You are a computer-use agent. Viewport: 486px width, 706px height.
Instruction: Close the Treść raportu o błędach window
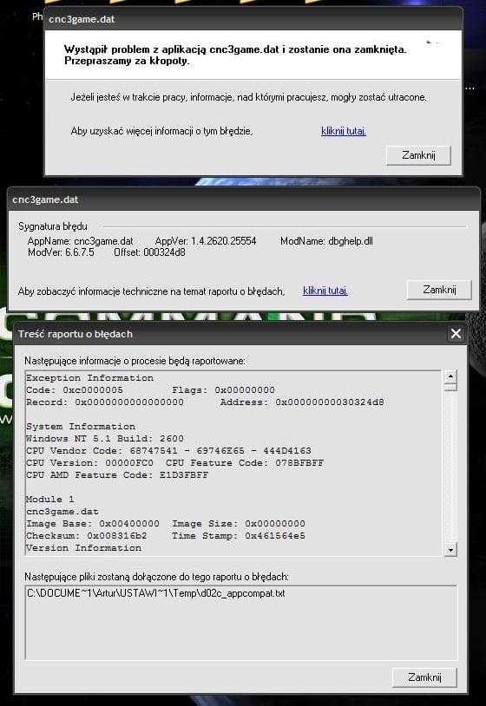point(456,334)
